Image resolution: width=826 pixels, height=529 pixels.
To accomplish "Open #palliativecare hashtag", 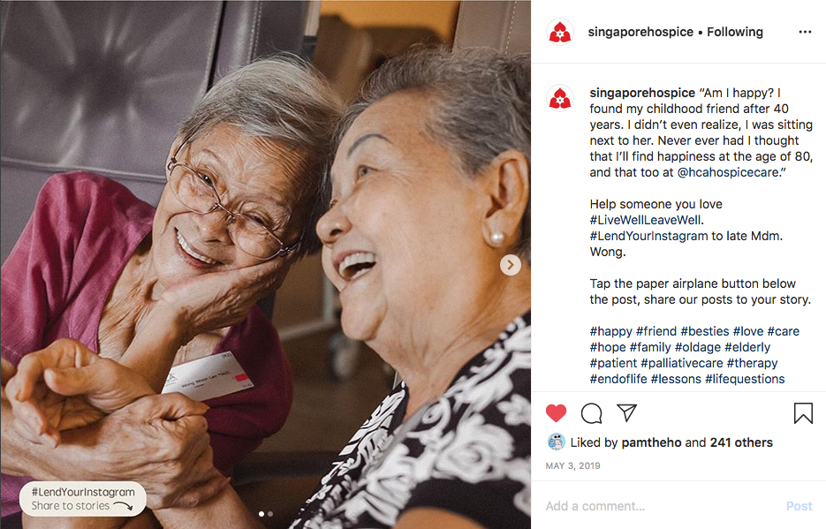I will pos(682,363).
